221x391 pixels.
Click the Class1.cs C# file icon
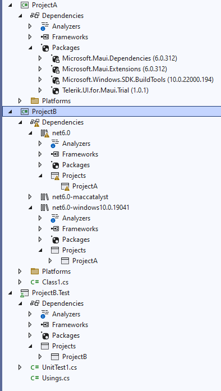coord(35,282)
